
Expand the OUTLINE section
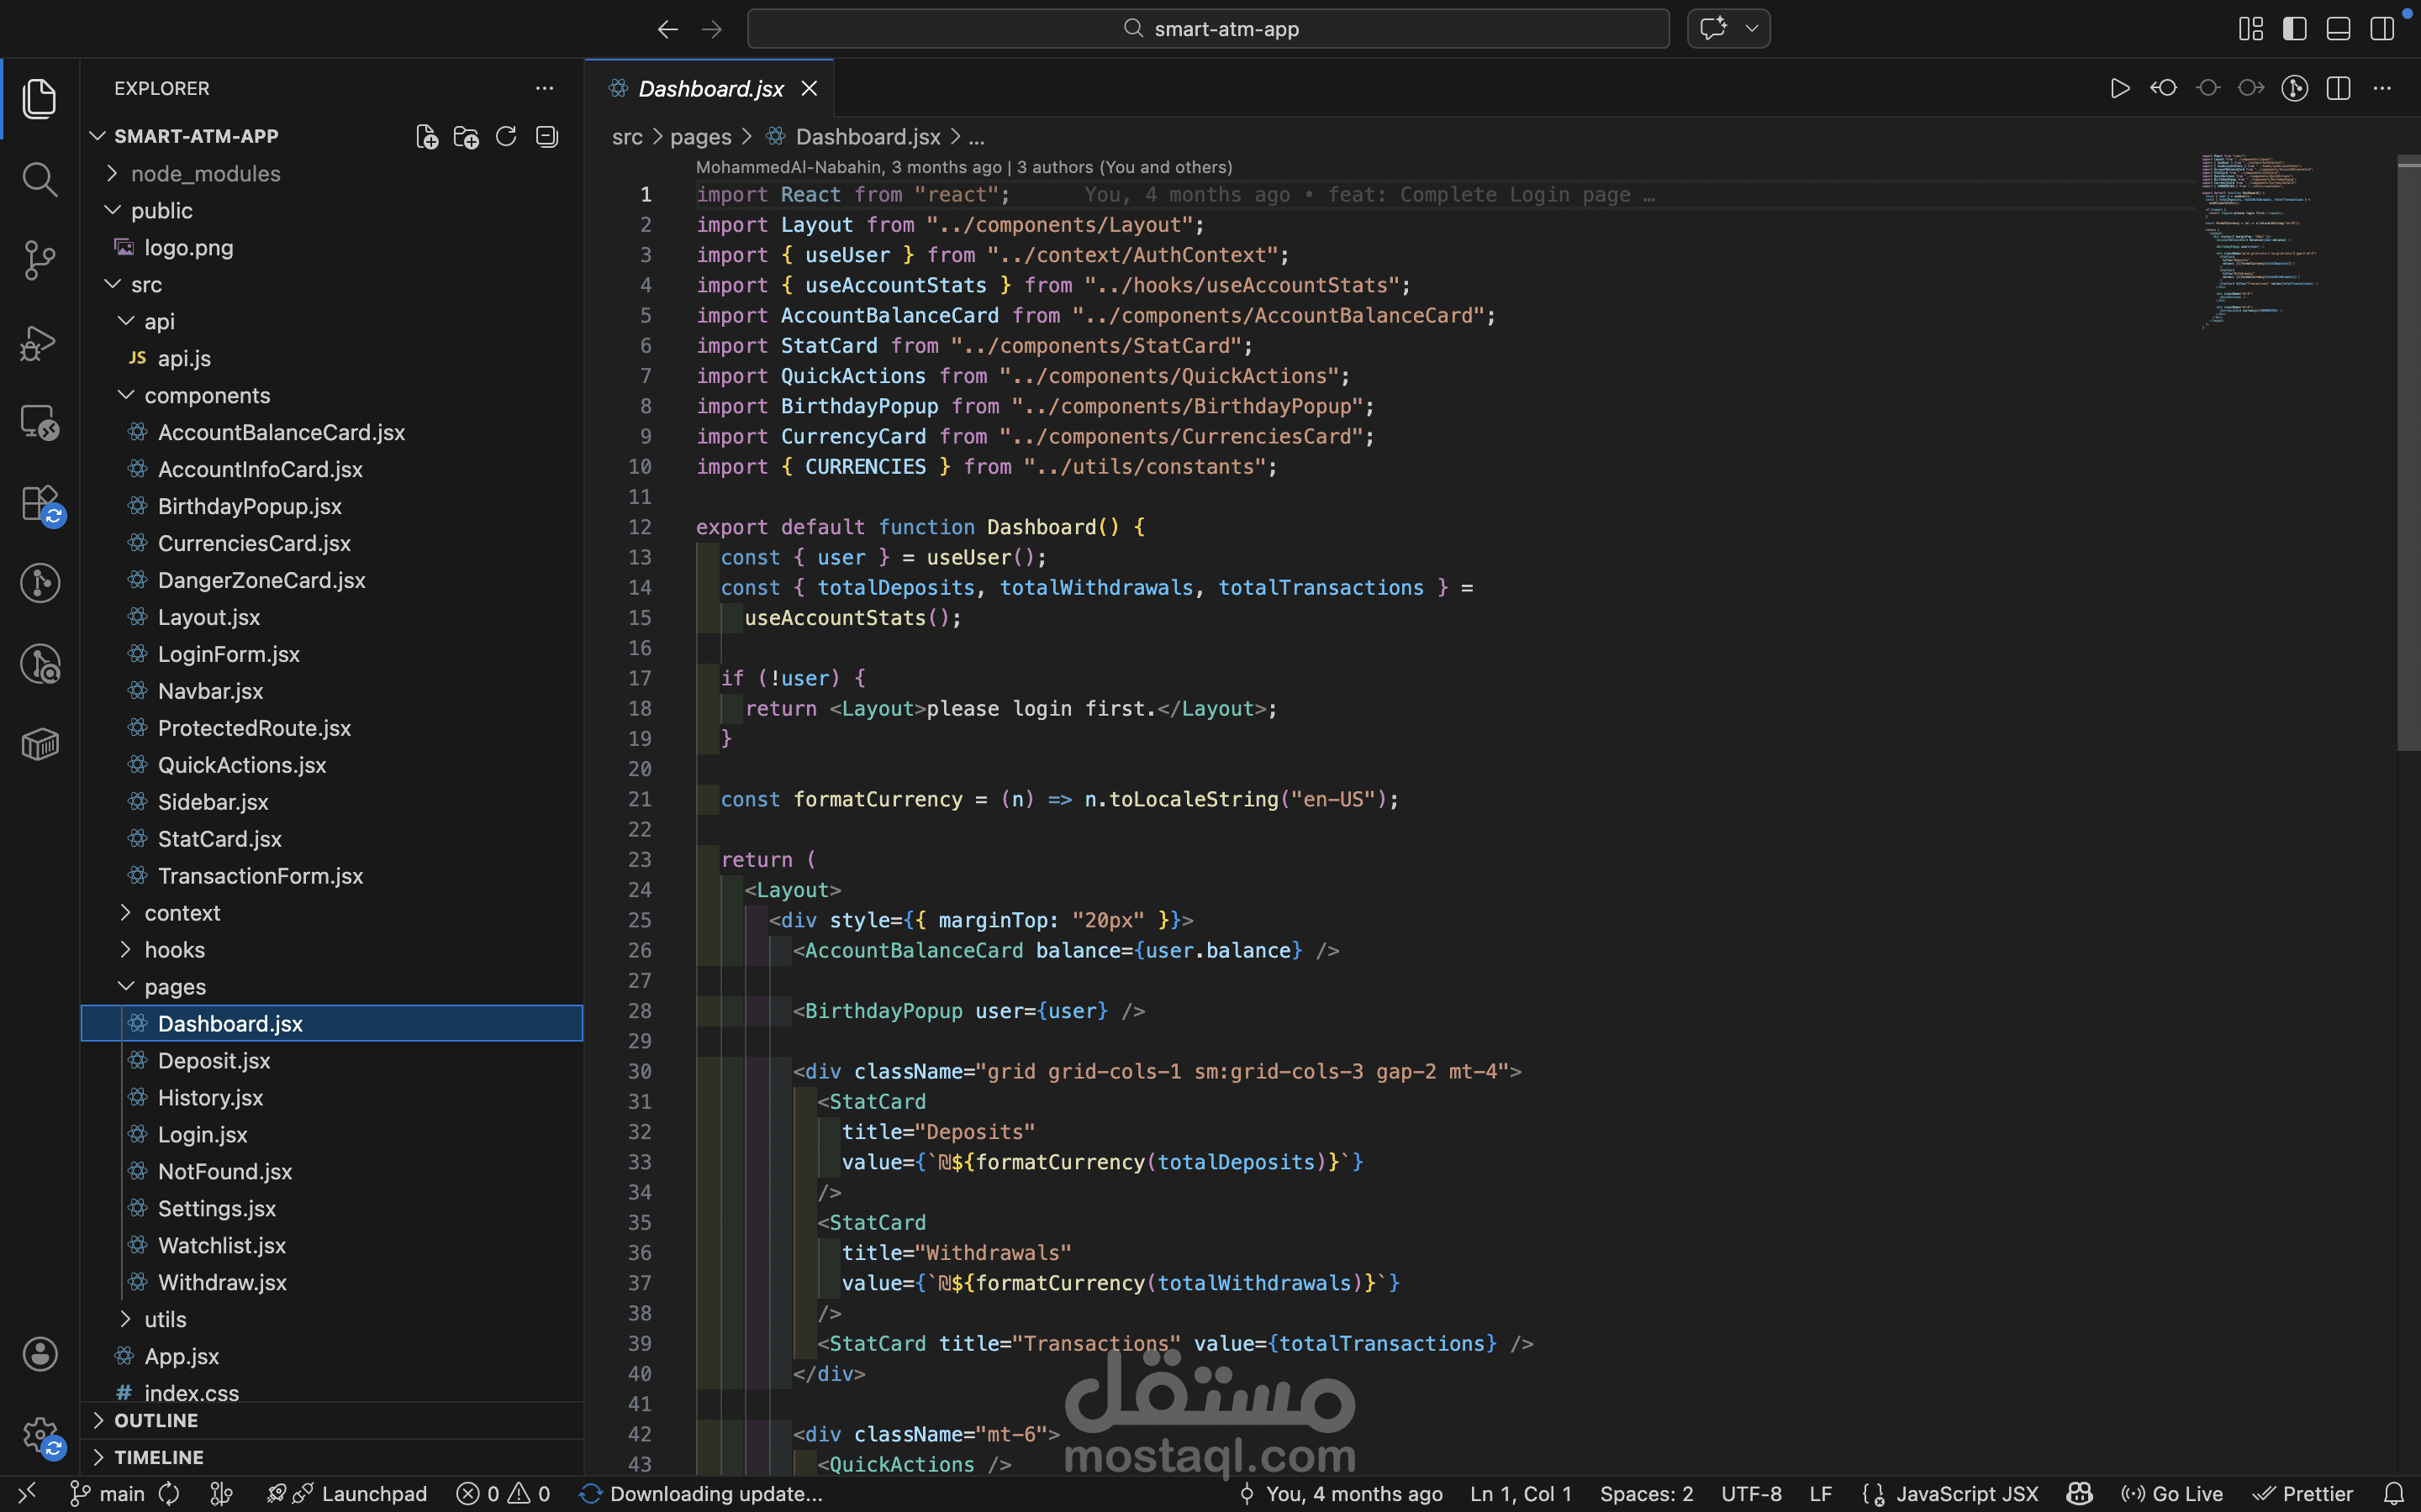pyautogui.click(x=156, y=1420)
